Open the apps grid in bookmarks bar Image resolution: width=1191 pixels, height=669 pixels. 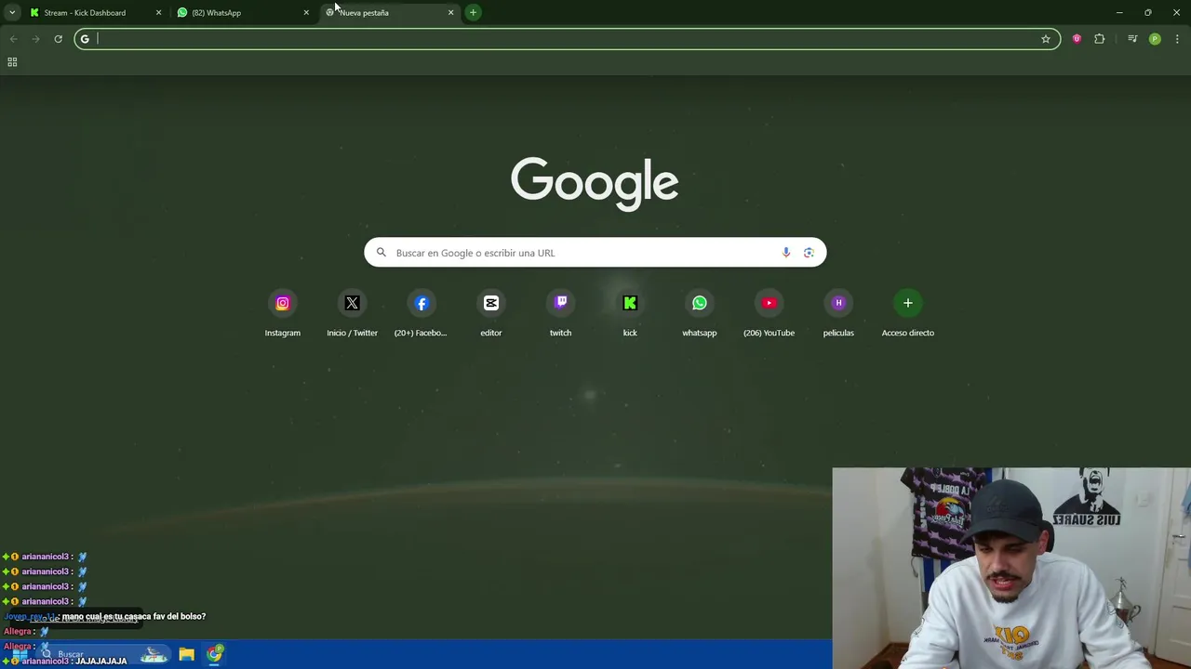coord(12,62)
